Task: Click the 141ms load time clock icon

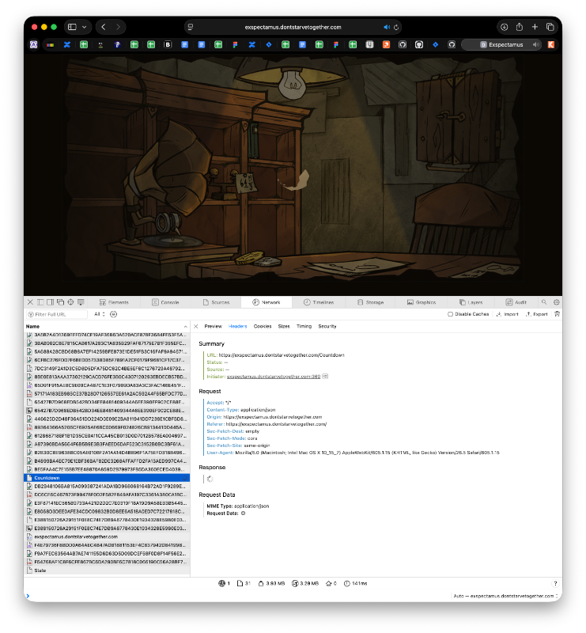Action: (x=346, y=583)
